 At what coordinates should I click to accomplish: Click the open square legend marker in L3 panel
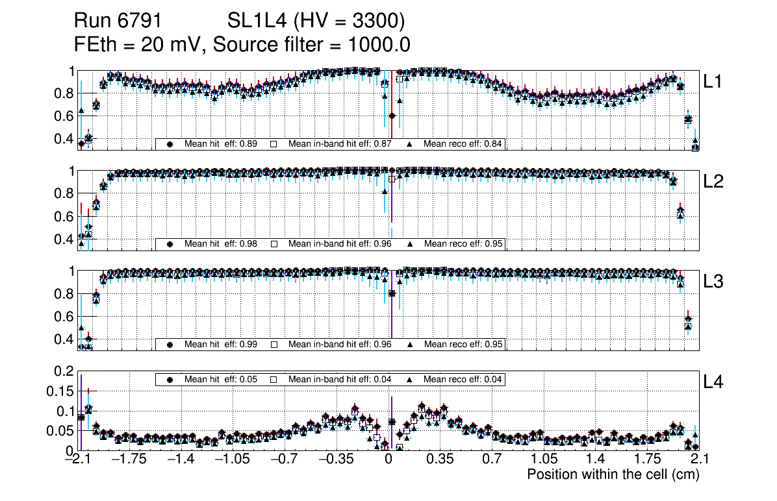(274, 345)
